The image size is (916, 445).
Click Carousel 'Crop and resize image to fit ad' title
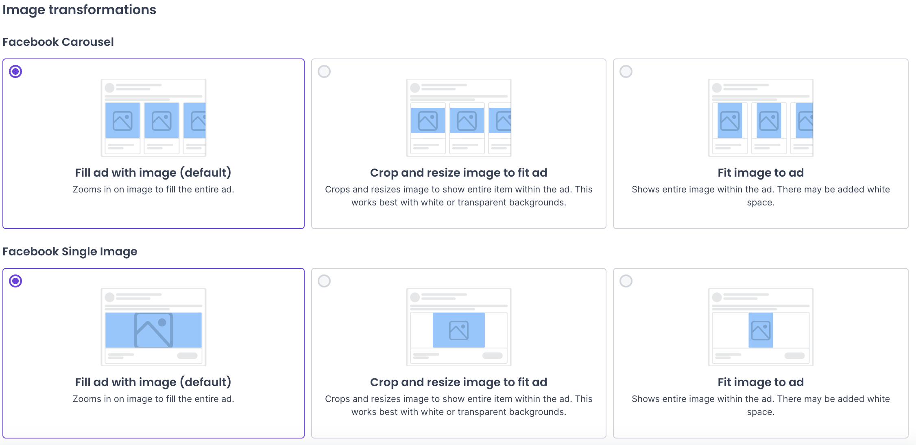pos(458,173)
